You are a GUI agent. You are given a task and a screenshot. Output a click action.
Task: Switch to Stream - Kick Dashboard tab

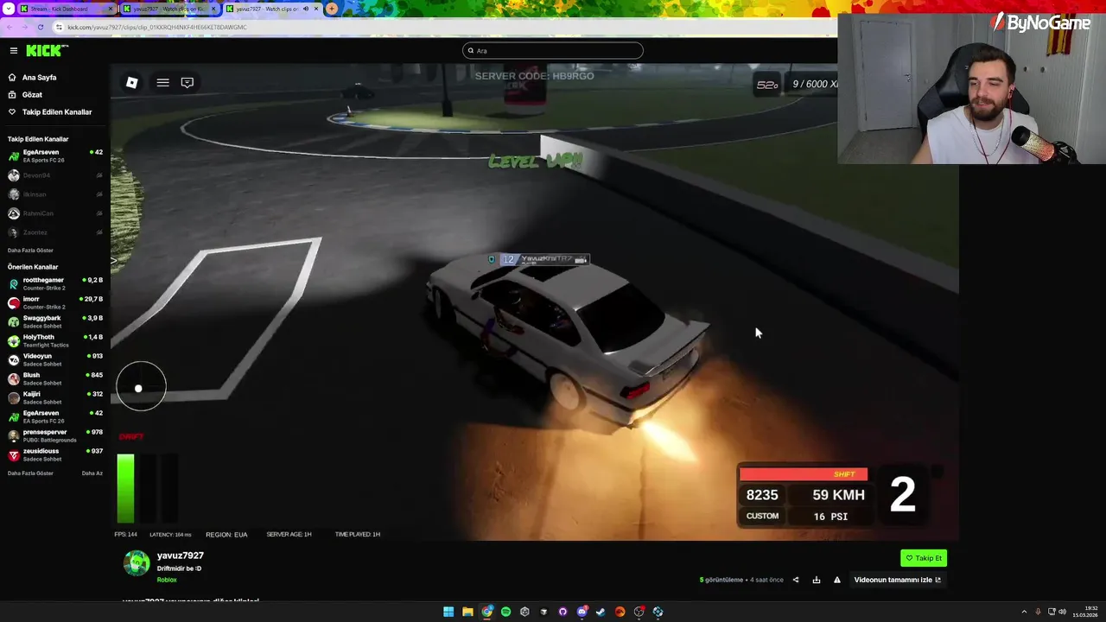(x=67, y=9)
